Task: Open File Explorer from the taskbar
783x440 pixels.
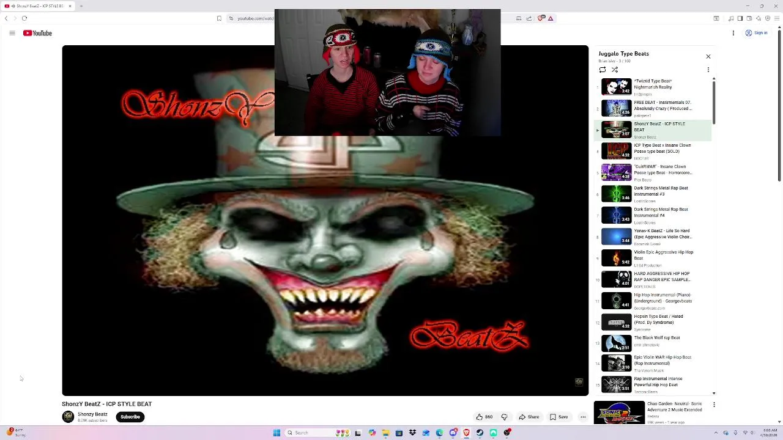Action: [x=385, y=433]
